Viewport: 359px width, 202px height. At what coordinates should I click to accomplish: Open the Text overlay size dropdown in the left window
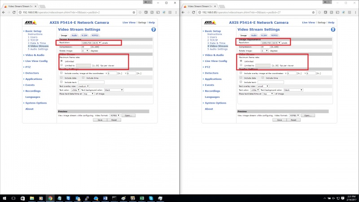[x=83, y=86]
